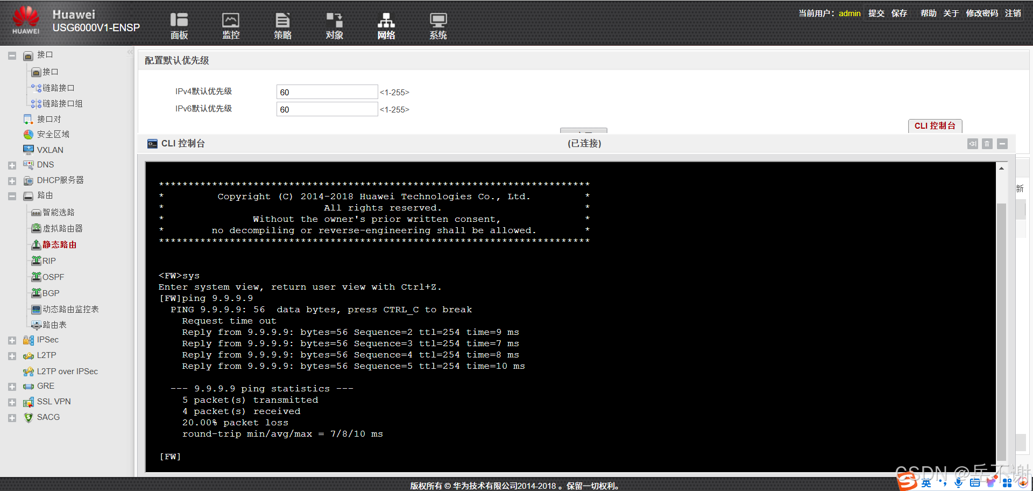This screenshot has width=1033, height=491.
Task: Open 链路接口 link interface item
Action: (x=58, y=88)
